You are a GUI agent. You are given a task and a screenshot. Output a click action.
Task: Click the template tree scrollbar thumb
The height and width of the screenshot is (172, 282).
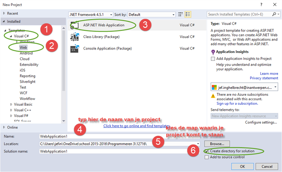point(64,61)
